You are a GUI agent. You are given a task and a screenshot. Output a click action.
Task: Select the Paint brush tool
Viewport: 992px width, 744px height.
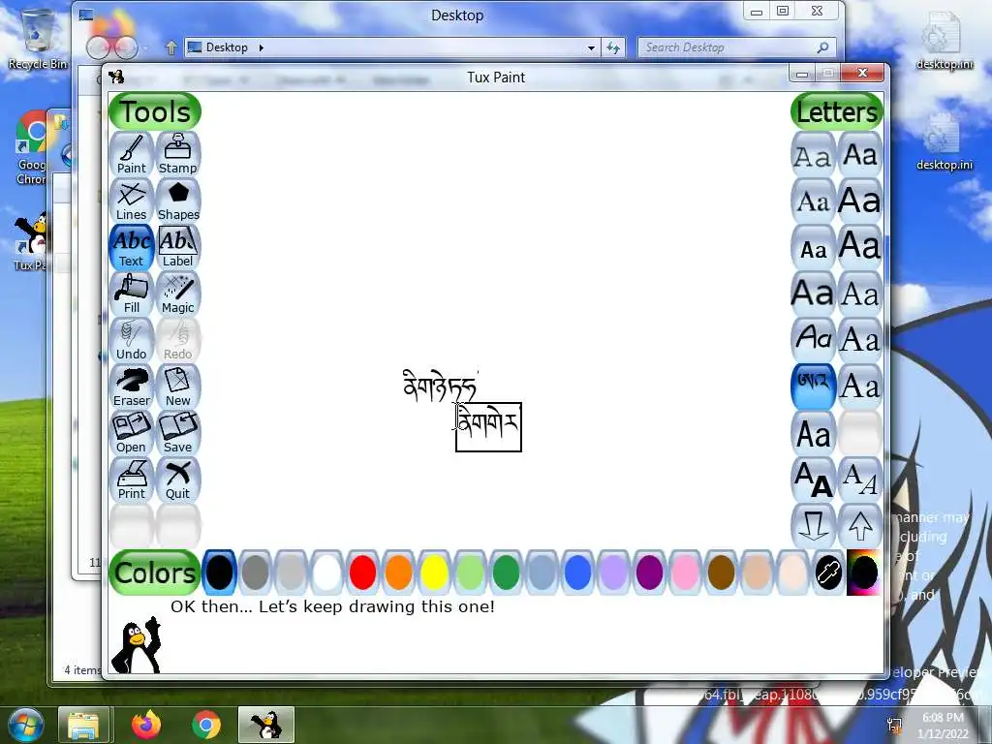coord(132,154)
